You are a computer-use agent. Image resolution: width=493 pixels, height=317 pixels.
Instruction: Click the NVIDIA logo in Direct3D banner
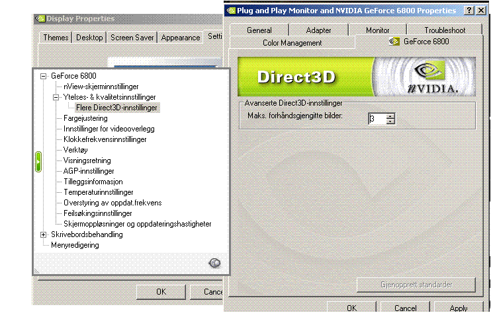tap(432, 77)
